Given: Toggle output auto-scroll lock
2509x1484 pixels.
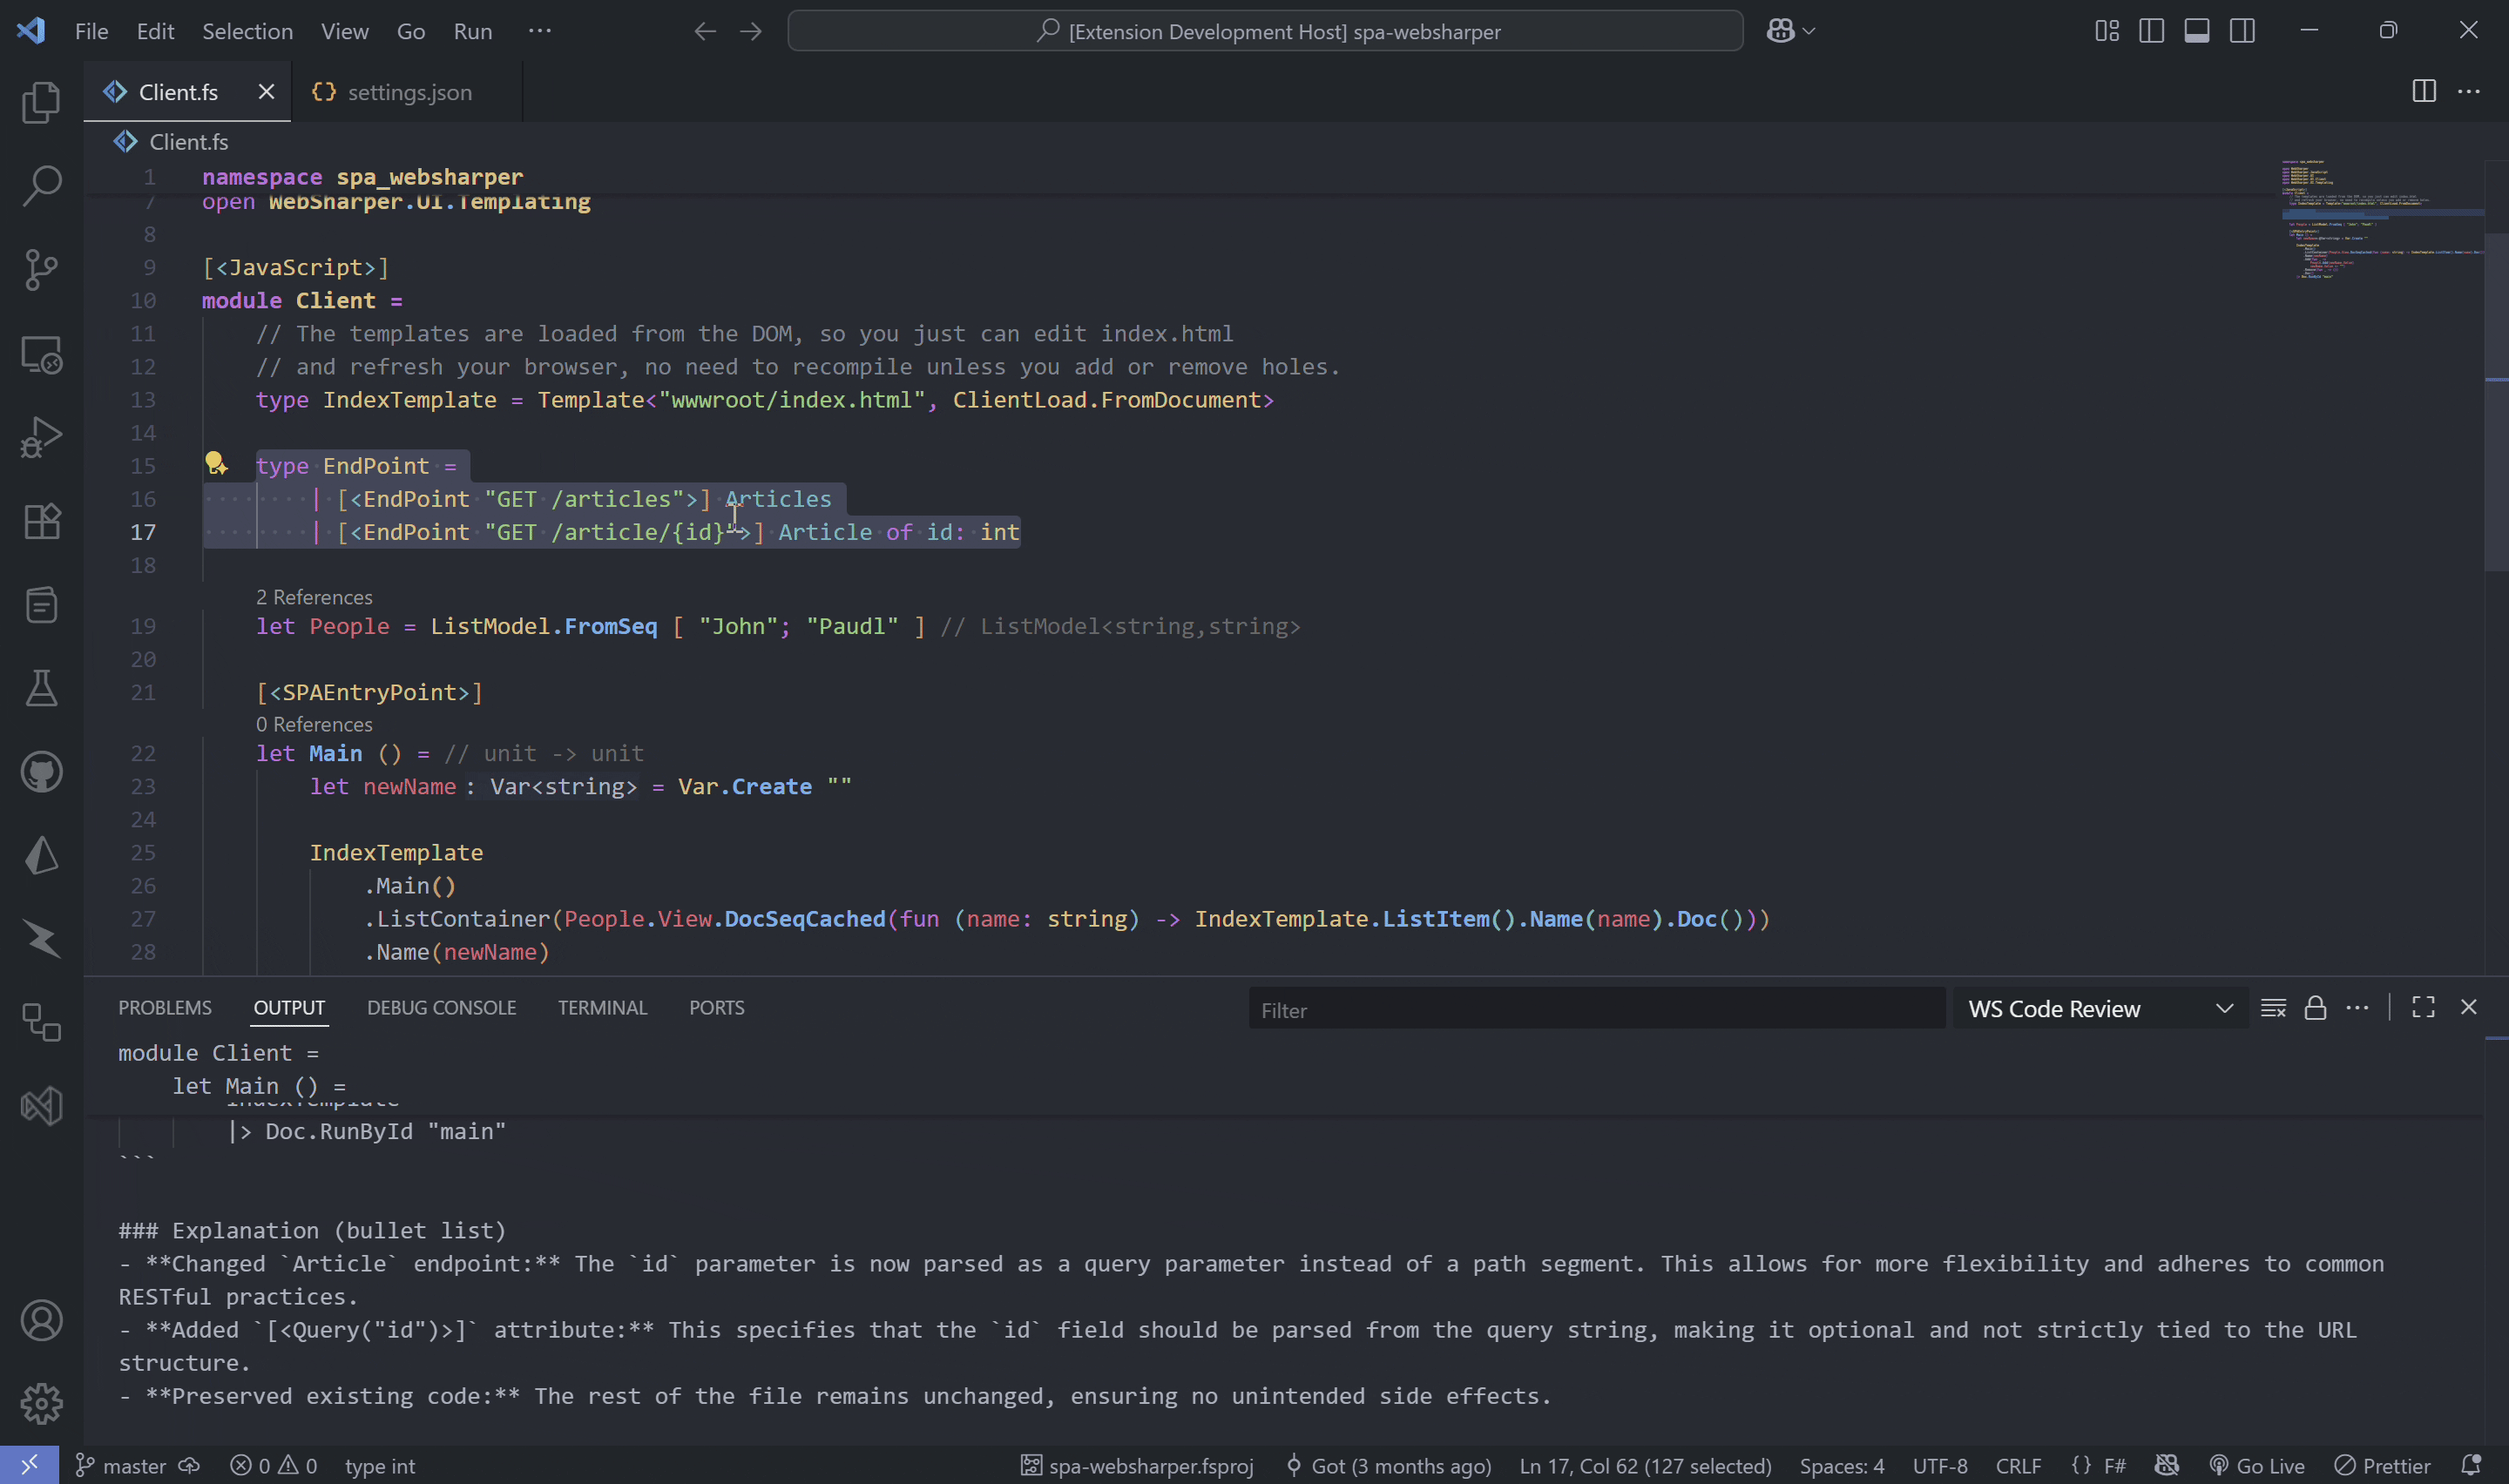Looking at the screenshot, I should point(2315,1008).
